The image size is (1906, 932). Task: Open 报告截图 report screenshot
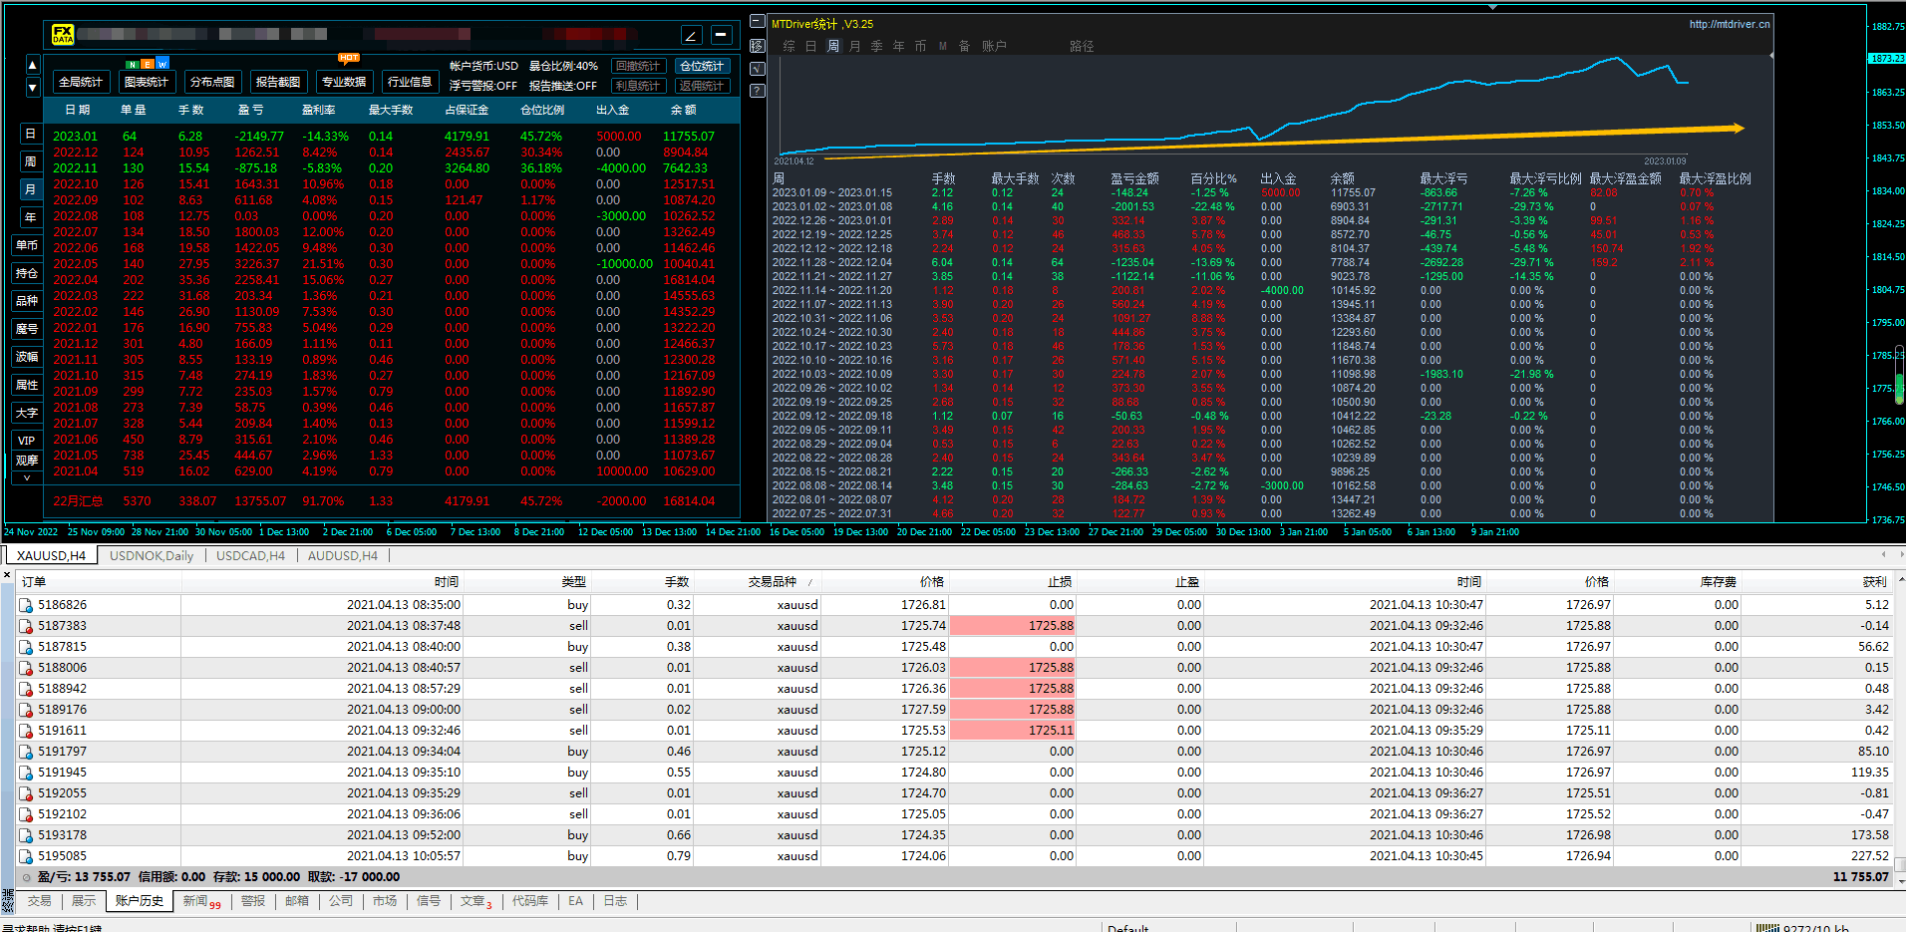pyautogui.click(x=278, y=82)
